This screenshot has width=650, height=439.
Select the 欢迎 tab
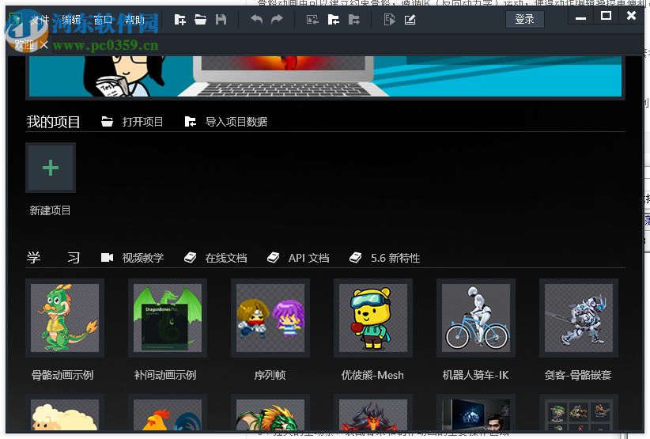[24, 45]
